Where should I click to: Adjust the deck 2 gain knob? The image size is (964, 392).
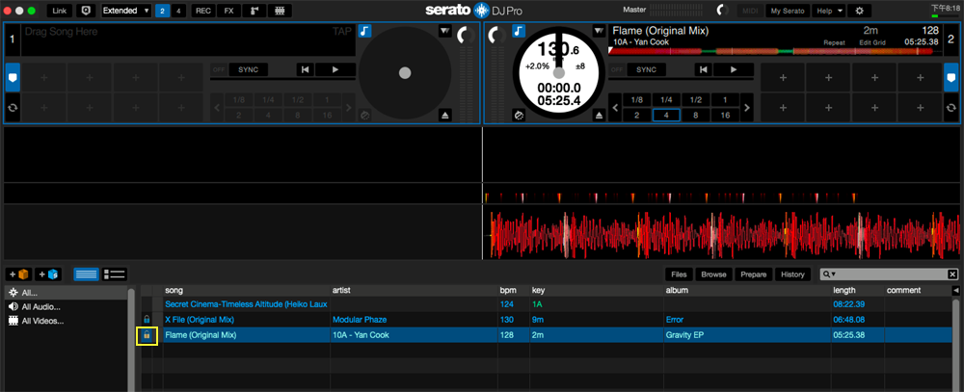click(496, 36)
